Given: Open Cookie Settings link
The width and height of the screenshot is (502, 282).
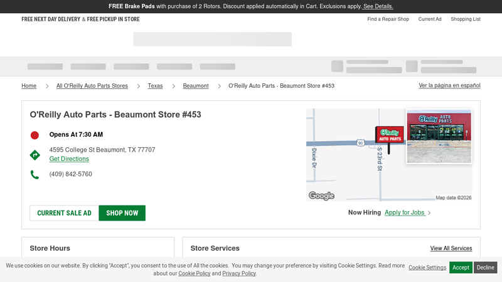Looking at the screenshot, I should point(427,268).
